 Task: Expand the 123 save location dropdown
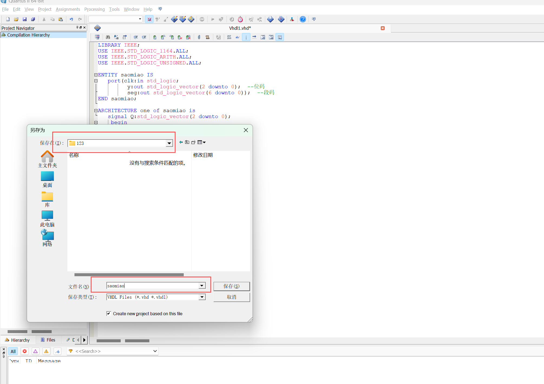tap(169, 143)
